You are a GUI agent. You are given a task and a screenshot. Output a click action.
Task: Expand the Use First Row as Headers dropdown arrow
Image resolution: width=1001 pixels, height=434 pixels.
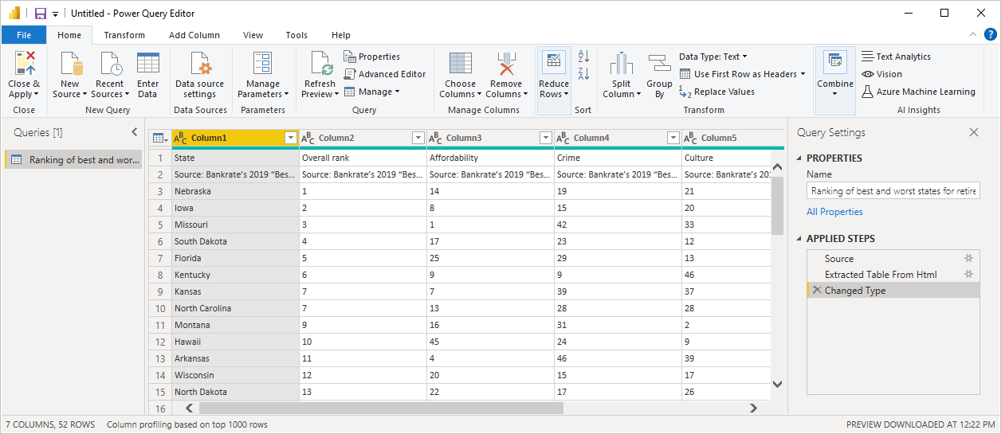pyautogui.click(x=803, y=74)
